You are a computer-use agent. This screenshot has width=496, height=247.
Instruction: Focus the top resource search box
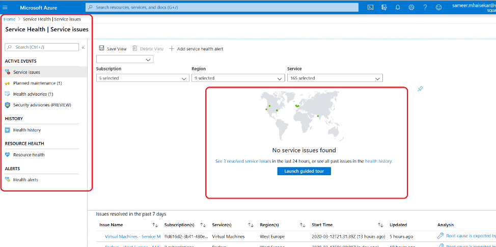click(x=222, y=7)
